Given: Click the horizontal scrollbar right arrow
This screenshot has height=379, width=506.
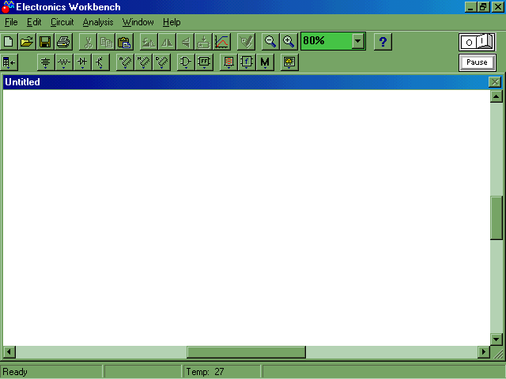Looking at the screenshot, I should (483, 352).
